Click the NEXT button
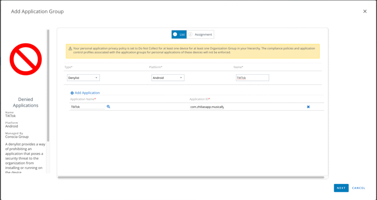This screenshot has width=377, height=200. pyautogui.click(x=341, y=188)
